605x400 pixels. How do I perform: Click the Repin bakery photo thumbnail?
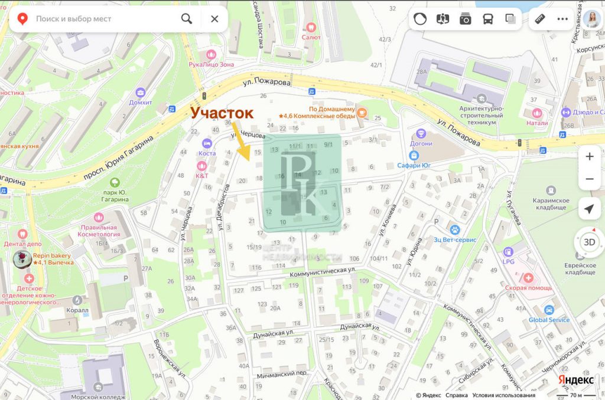point(22,260)
